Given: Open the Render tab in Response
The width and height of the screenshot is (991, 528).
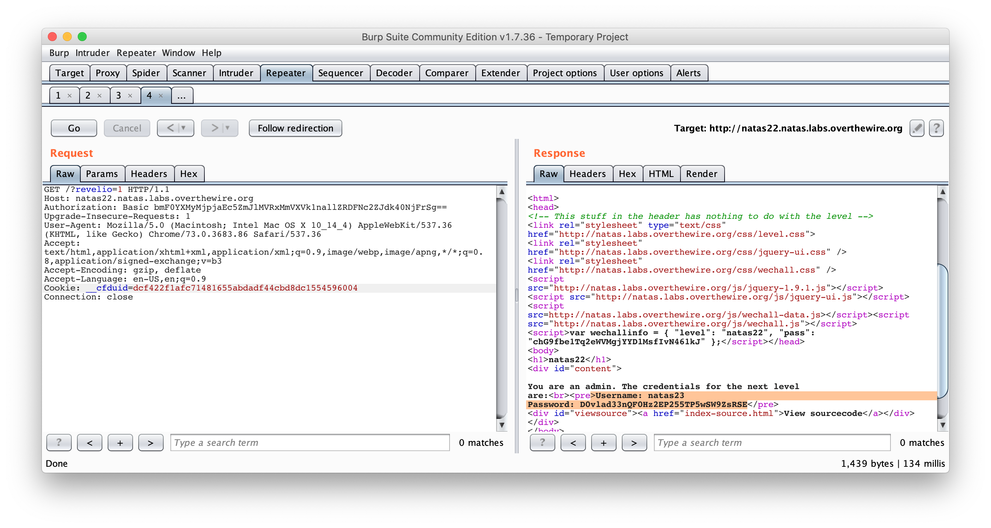Looking at the screenshot, I should coord(701,174).
